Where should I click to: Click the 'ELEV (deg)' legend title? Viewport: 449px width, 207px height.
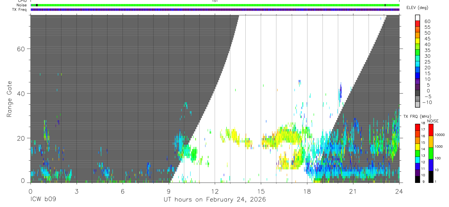(417, 8)
